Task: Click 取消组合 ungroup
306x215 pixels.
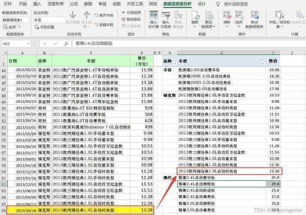Action: [131, 19]
